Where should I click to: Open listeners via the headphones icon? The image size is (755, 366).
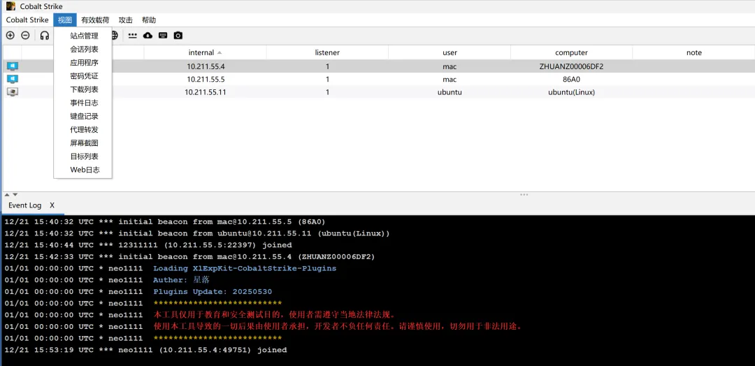(45, 35)
